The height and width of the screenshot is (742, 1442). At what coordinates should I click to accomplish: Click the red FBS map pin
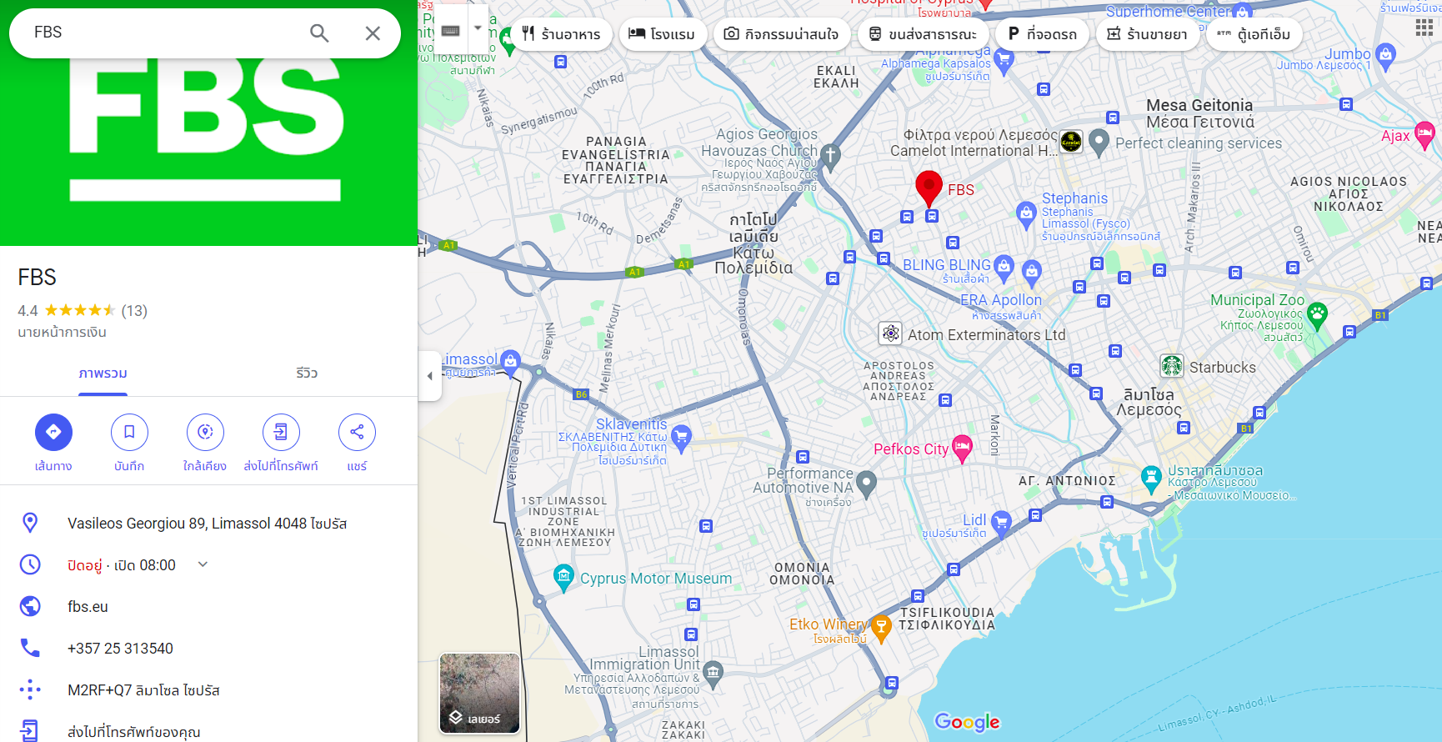[929, 187]
